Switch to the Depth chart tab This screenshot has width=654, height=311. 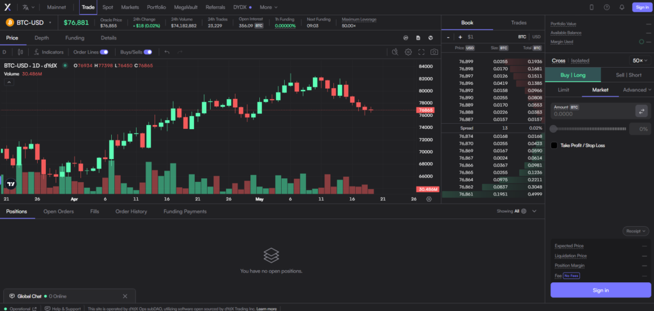tap(42, 38)
